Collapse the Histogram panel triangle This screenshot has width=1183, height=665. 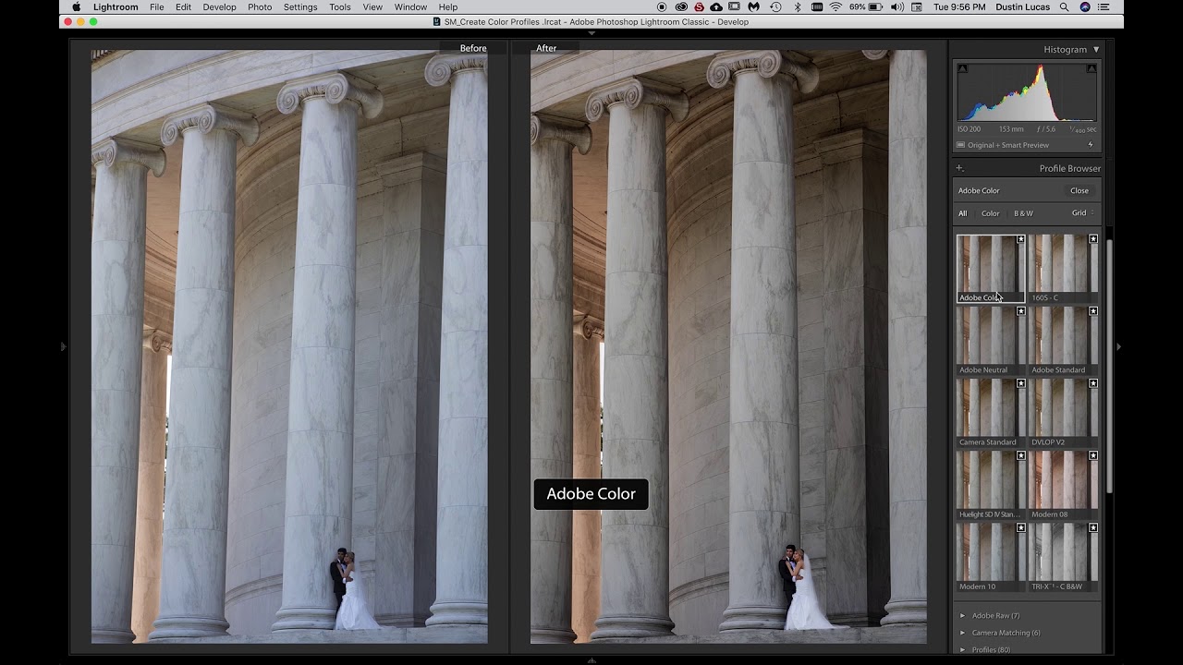coord(1096,49)
